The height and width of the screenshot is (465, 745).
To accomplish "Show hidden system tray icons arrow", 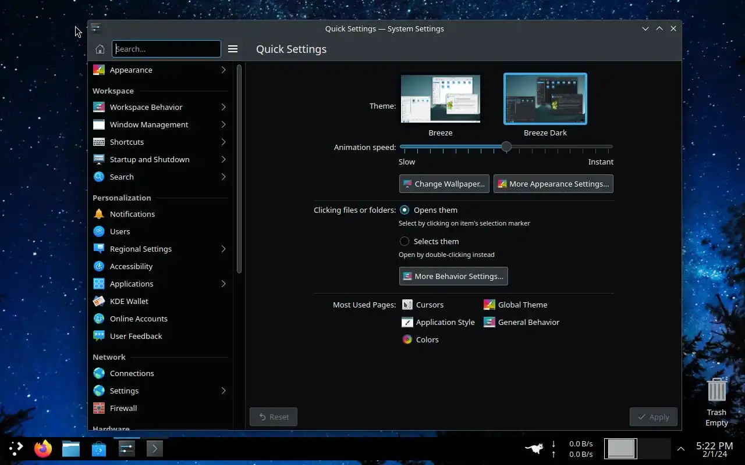I will click(x=681, y=449).
